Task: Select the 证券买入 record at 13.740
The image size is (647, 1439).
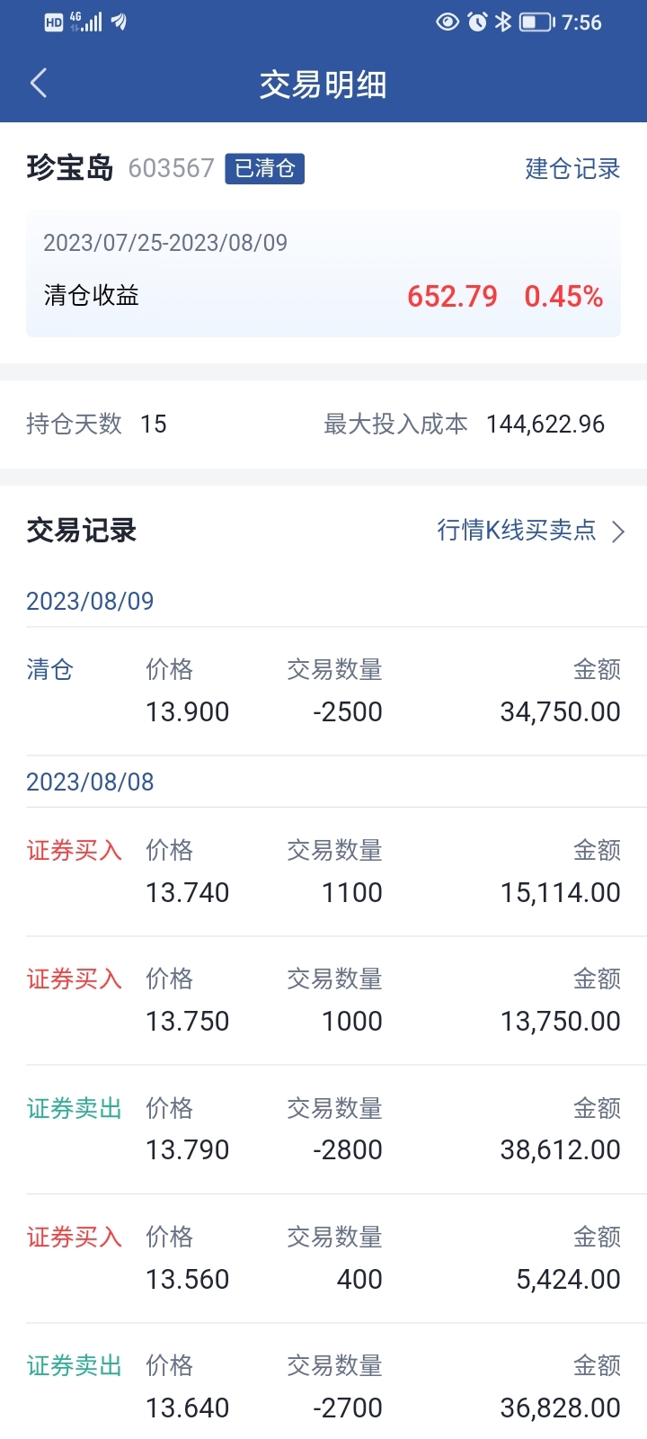Action: coord(323,872)
